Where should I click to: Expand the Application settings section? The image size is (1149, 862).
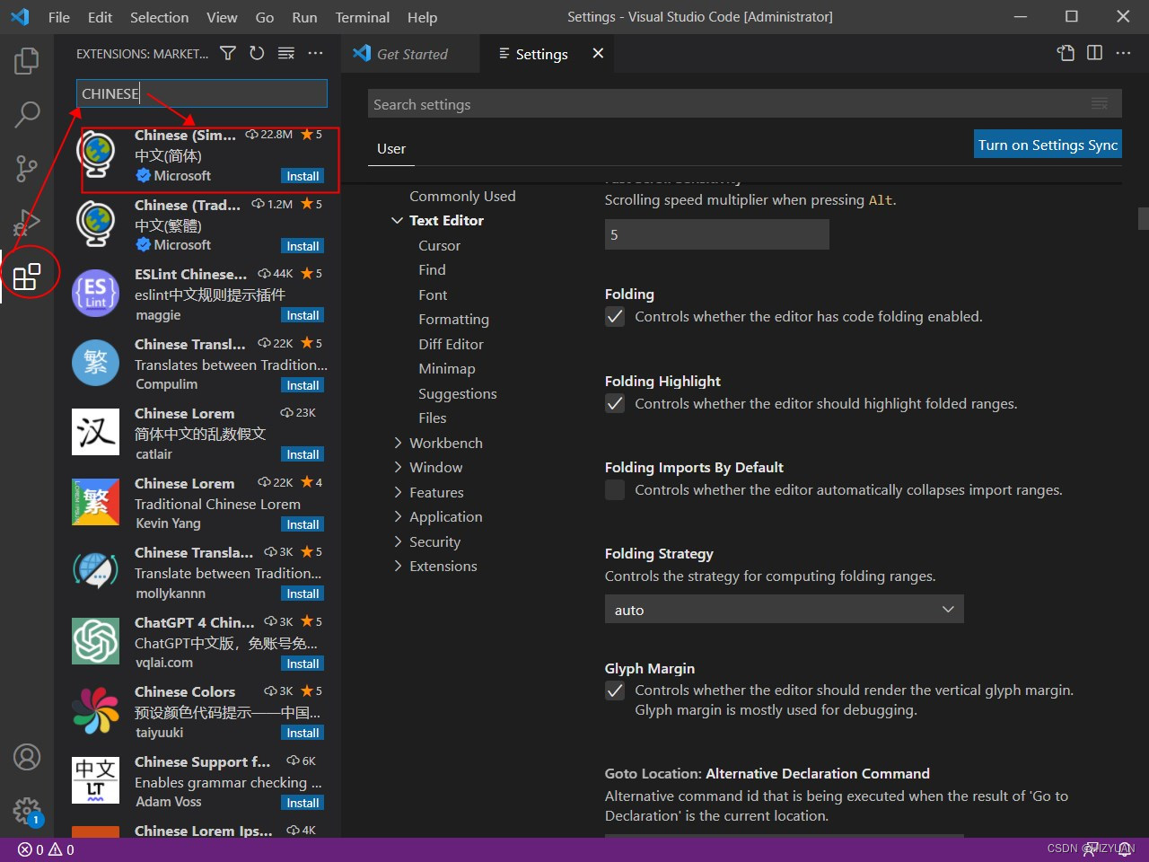[398, 516]
